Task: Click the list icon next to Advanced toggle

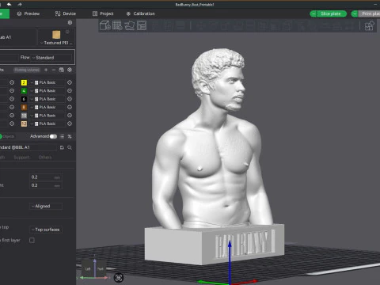Action: [x=62, y=136]
